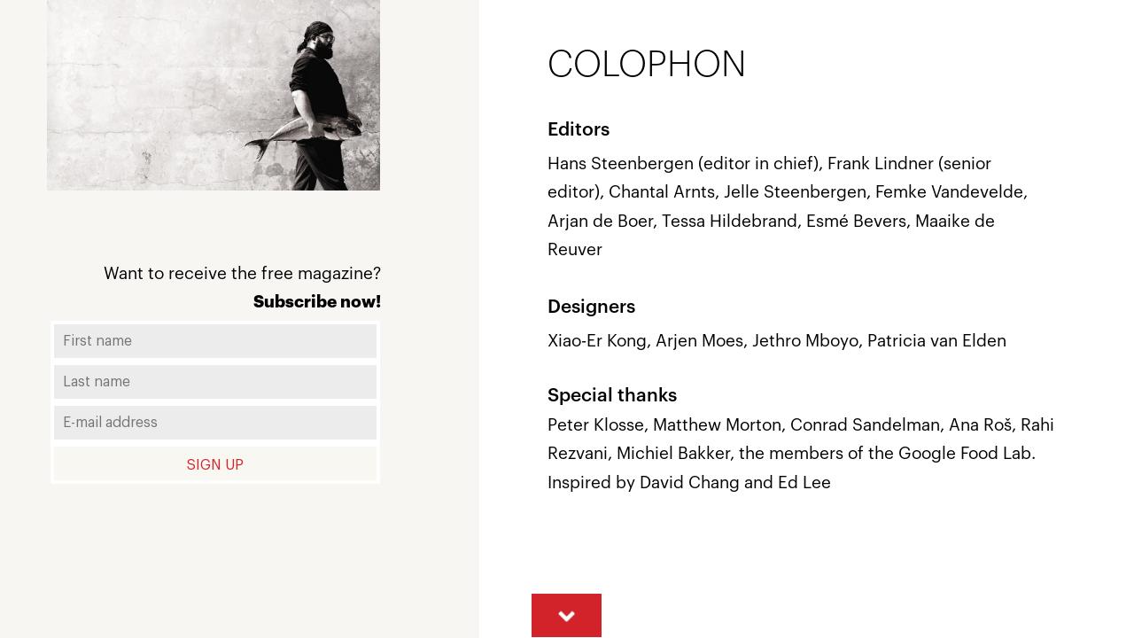Viewport: 1134px width, 638px height.
Task: Click the E-mail address input field
Action: click(214, 422)
